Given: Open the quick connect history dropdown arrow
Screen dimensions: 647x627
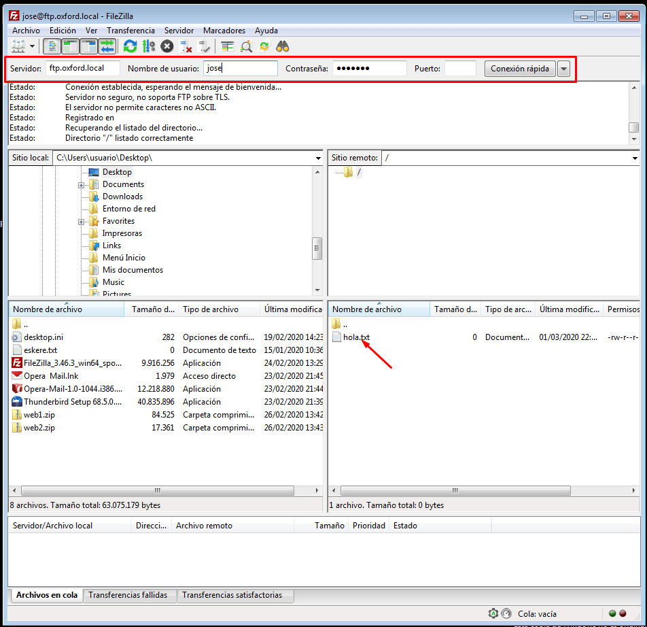Looking at the screenshot, I should point(563,69).
